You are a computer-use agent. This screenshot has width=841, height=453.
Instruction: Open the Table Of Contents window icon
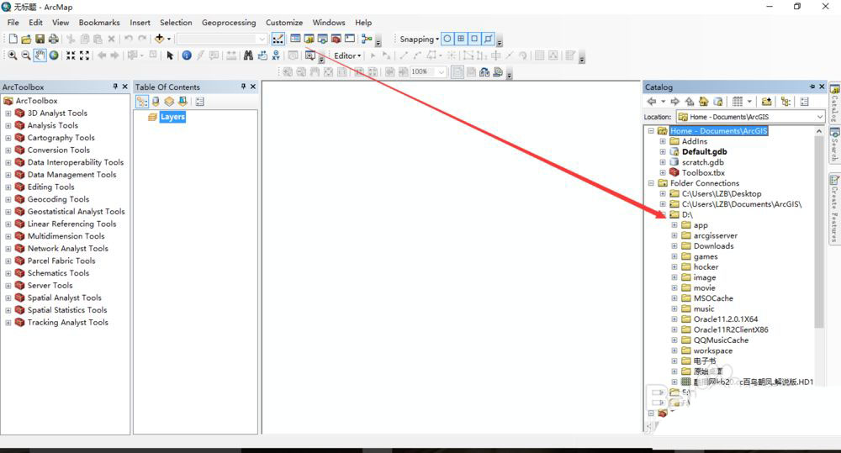tap(295, 39)
